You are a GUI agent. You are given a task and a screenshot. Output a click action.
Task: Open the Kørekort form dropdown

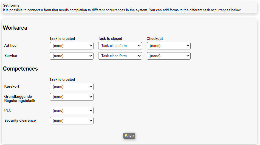(x=71, y=87)
